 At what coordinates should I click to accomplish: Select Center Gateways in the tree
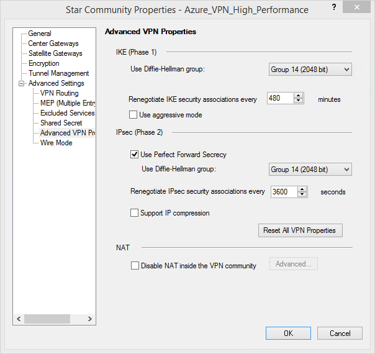[53, 43]
